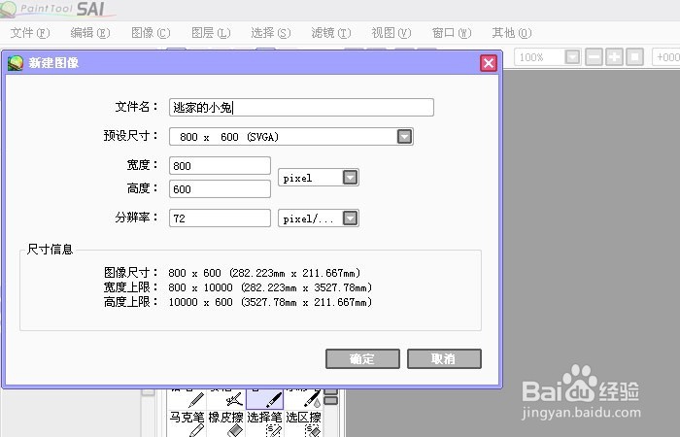This screenshot has width=680, height=437.
Task: Close the 新建图像 dialog with red X
Action: click(489, 63)
